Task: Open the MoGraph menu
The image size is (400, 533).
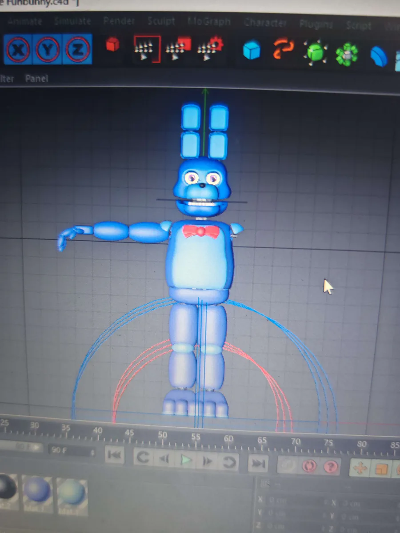Action: [x=209, y=22]
